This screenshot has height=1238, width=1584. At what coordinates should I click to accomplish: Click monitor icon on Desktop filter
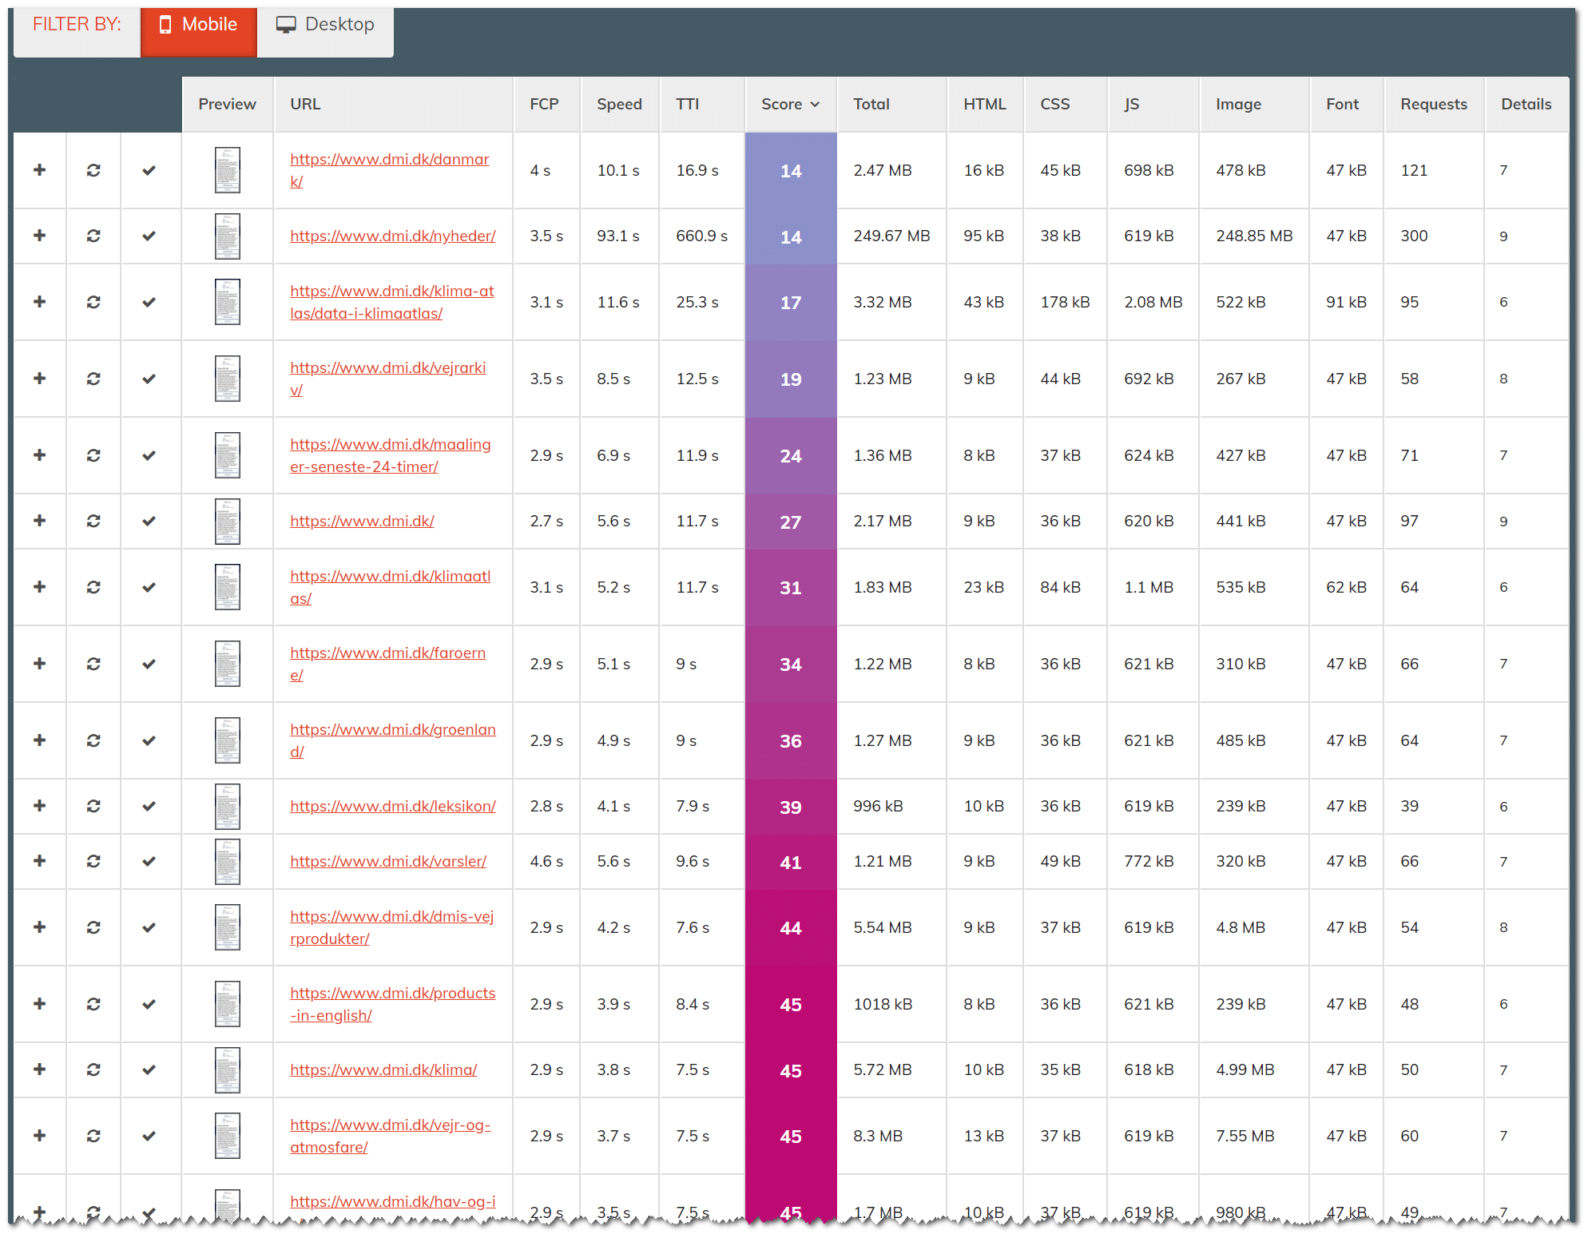click(285, 25)
